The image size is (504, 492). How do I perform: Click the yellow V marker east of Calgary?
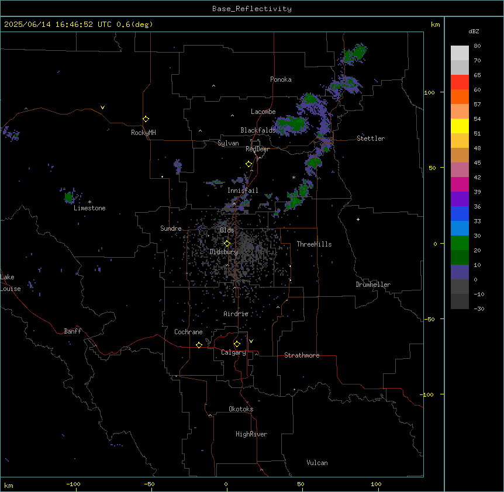[251, 341]
